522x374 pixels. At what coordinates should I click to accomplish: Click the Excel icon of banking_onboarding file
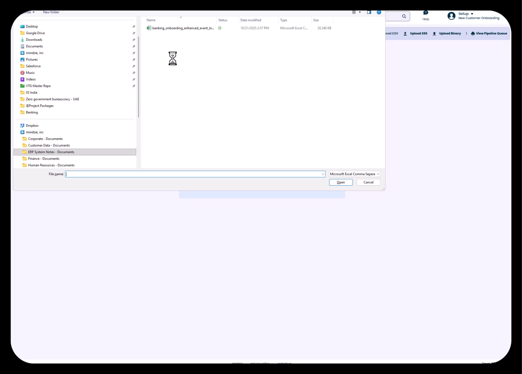149,28
